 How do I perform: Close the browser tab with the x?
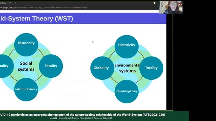pyautogui.click(x=10, y=3)
